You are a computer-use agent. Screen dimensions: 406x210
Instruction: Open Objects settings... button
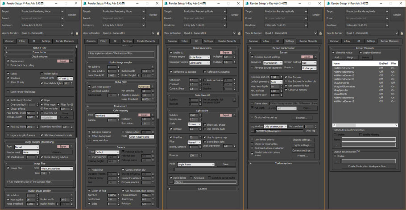tap(303, 140)
